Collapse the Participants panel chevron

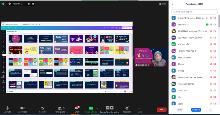173,4
